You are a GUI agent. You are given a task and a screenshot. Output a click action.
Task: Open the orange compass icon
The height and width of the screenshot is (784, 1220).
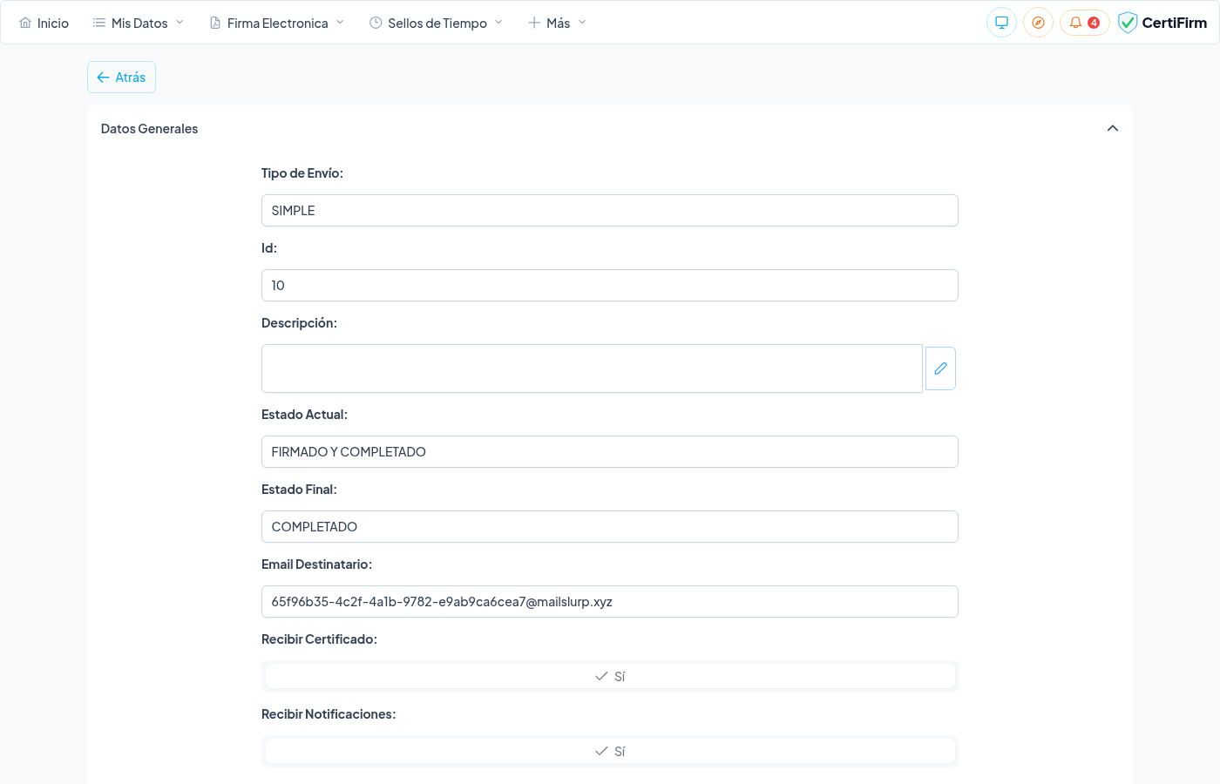coord(1038,23)
